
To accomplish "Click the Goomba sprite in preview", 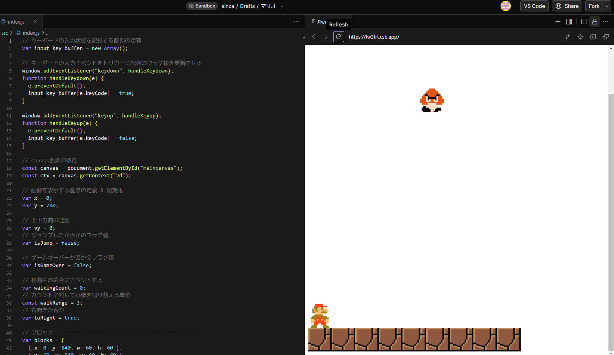I will point(432,100).
